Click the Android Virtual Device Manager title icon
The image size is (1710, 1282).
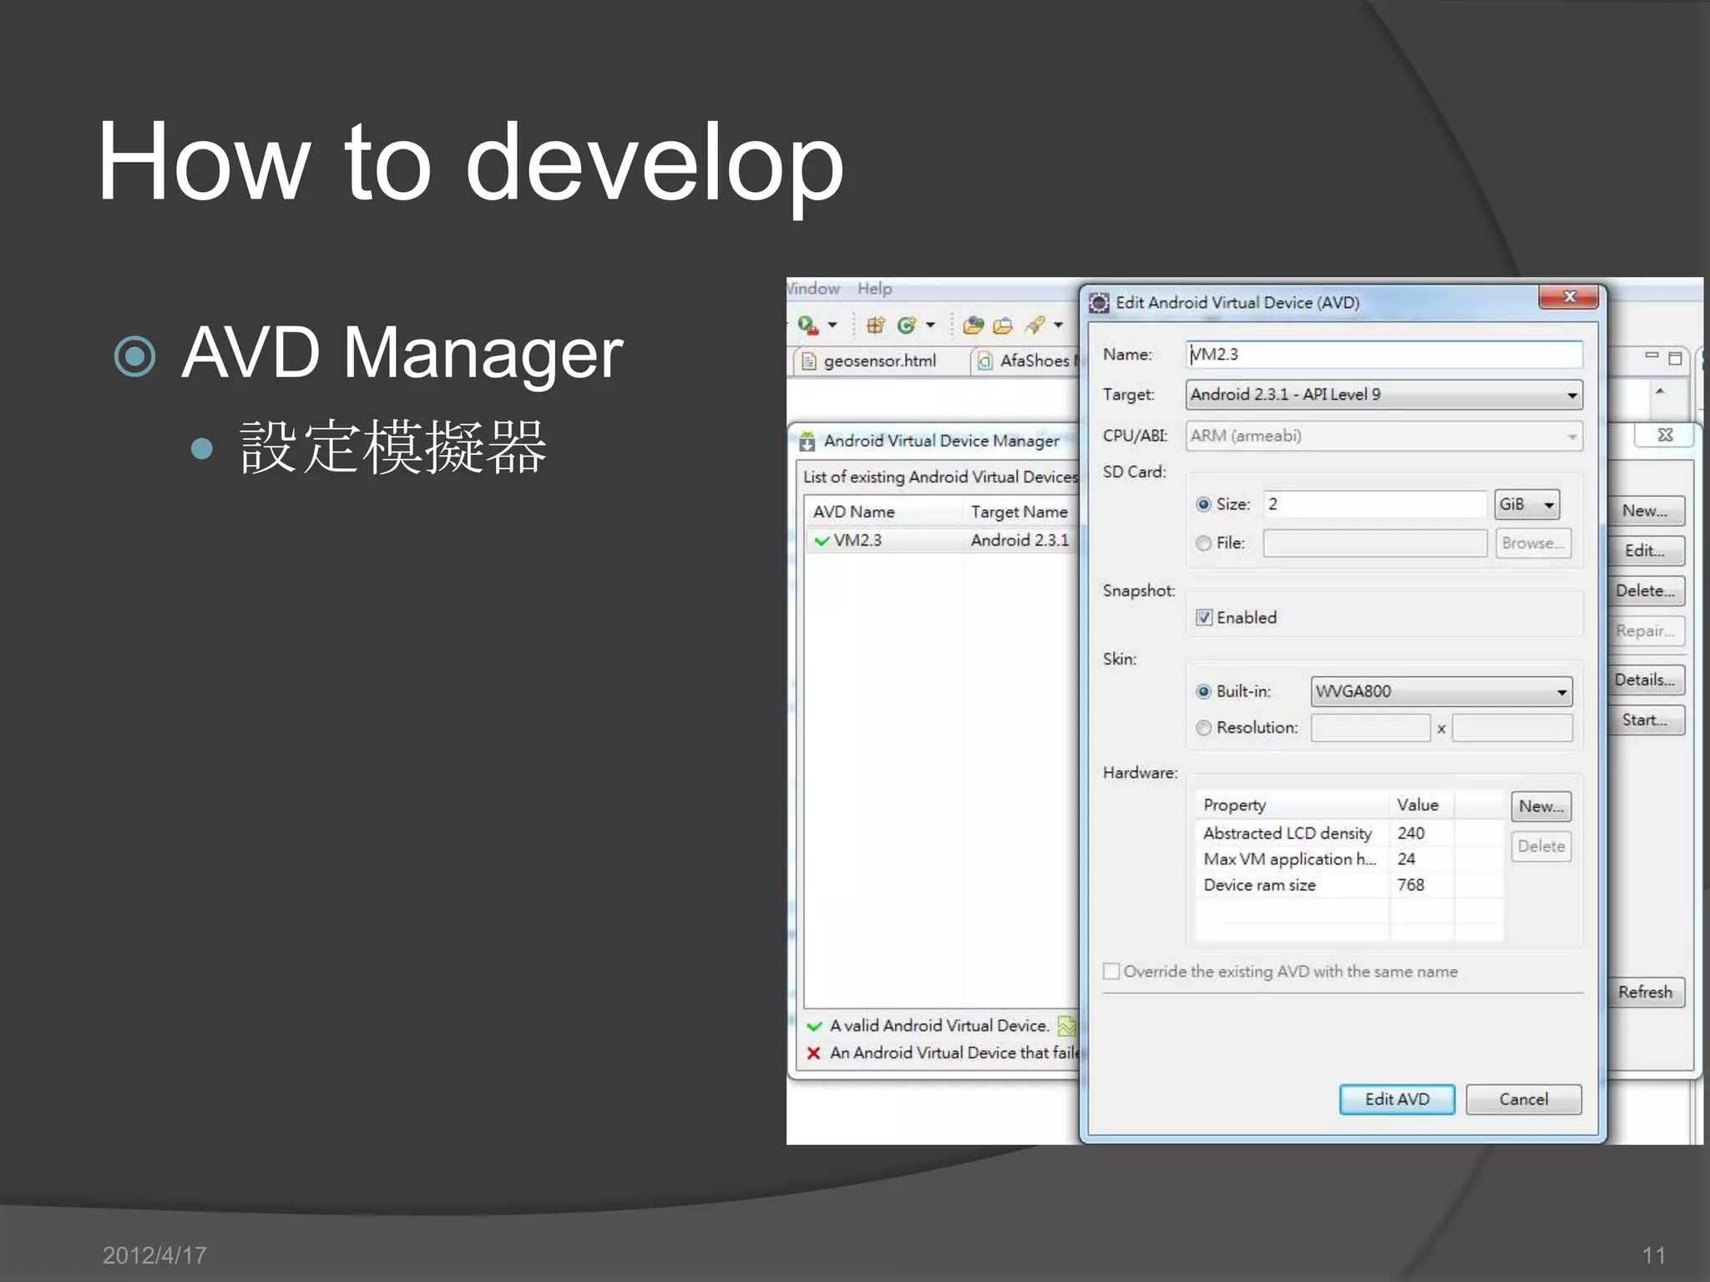tap(807, 441)
